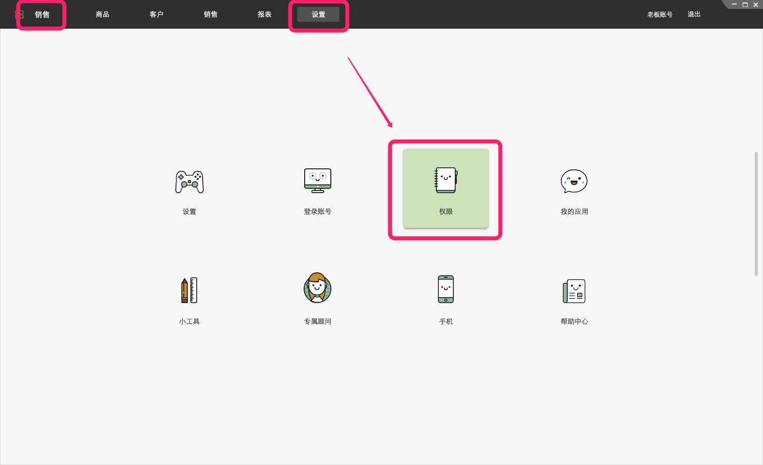Switch to the 商品 tab
The height and width of the screenshot is (465, 763).
coord(103,14)
